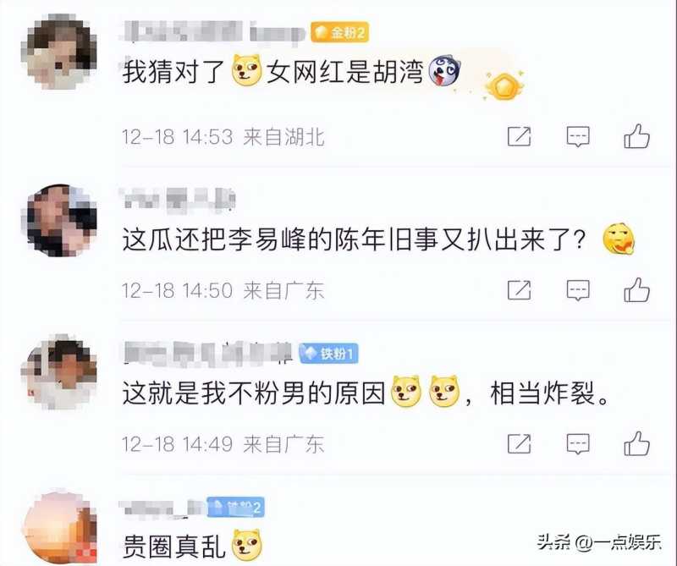Reply to the 不粉男的原因 comment
Viewport: 677px width, 566px height.
click(x=578, y=444)
